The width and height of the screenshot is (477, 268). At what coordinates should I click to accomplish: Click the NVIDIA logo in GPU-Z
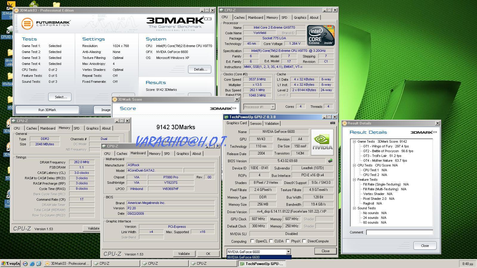pos(322,142)
